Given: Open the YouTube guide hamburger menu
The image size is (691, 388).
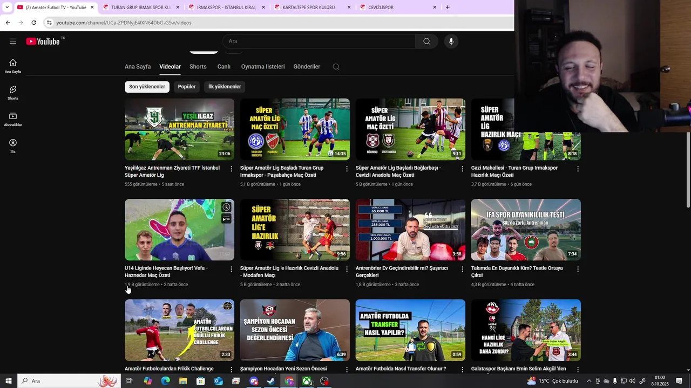Looking at the screenshot, I should pos(13,41).
